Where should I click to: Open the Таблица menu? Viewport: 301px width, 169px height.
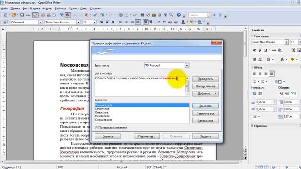[60, 8]
